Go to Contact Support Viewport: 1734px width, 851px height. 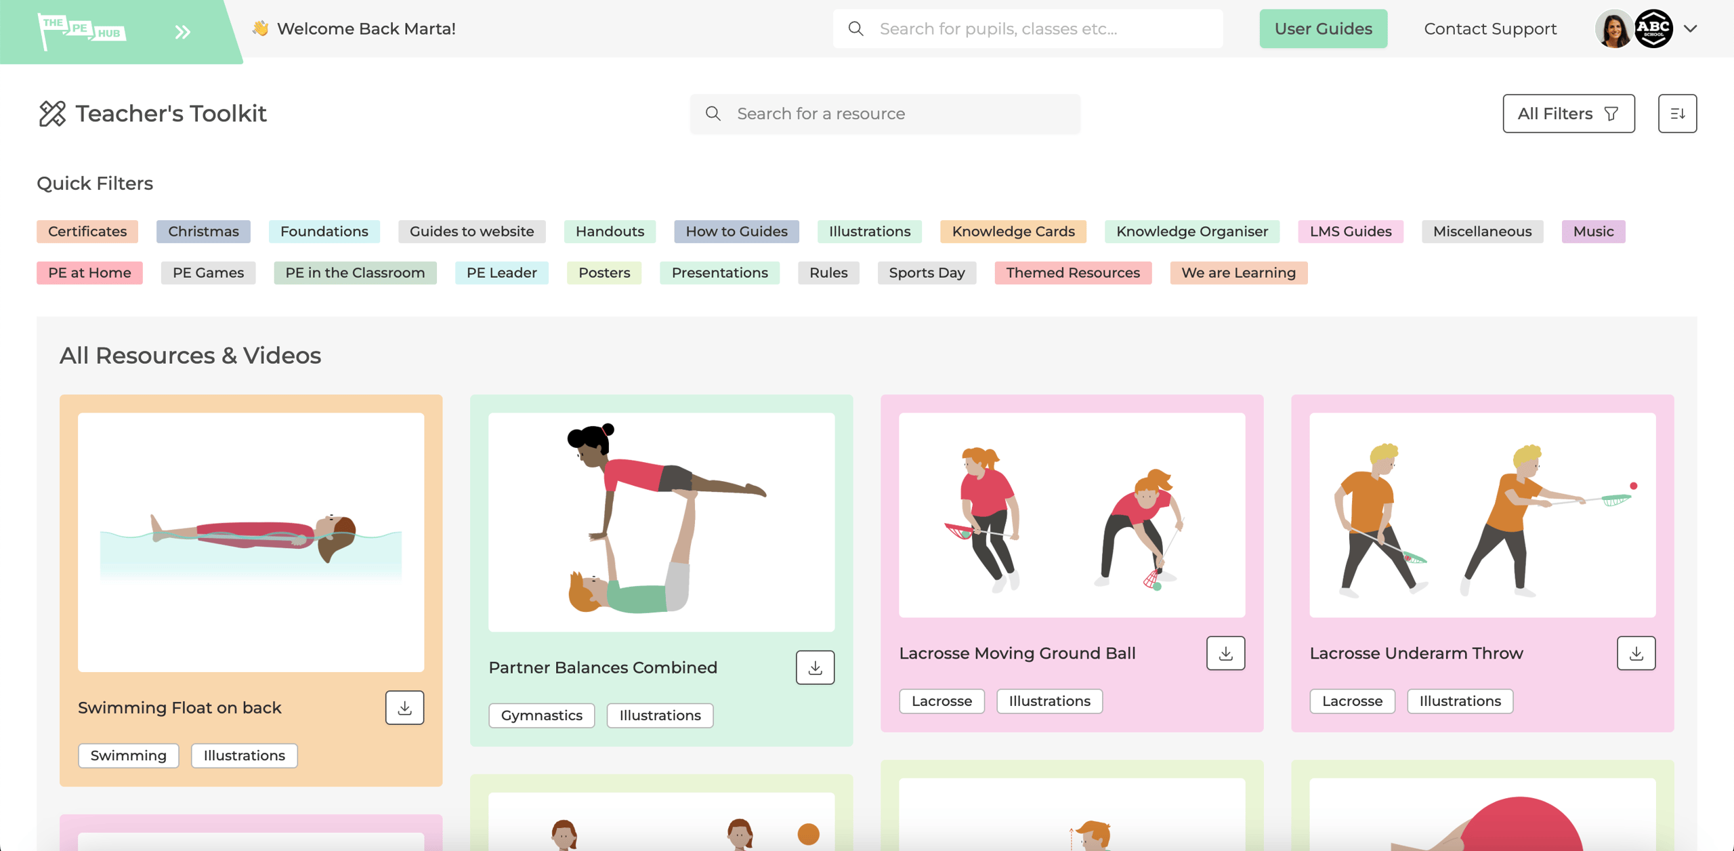click(1489, 28)
